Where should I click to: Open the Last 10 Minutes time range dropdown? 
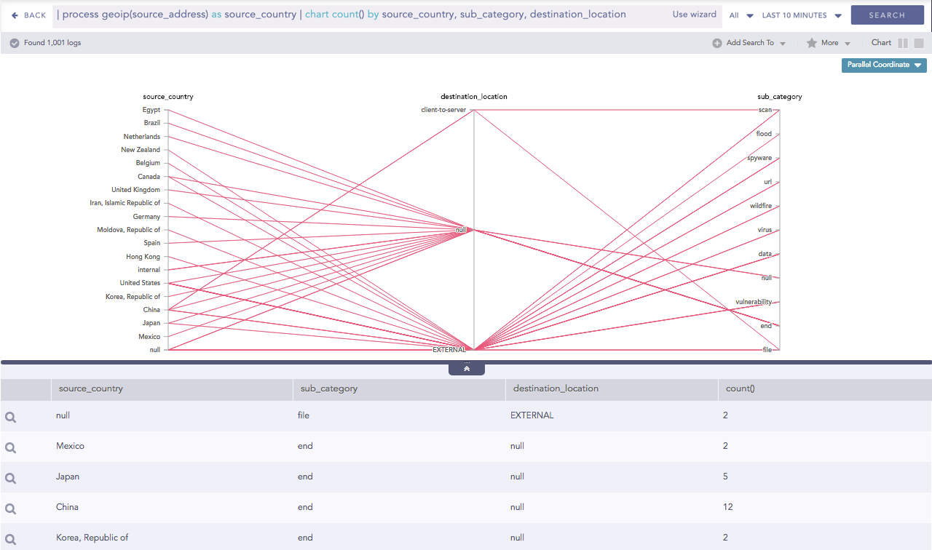[802, 15]
